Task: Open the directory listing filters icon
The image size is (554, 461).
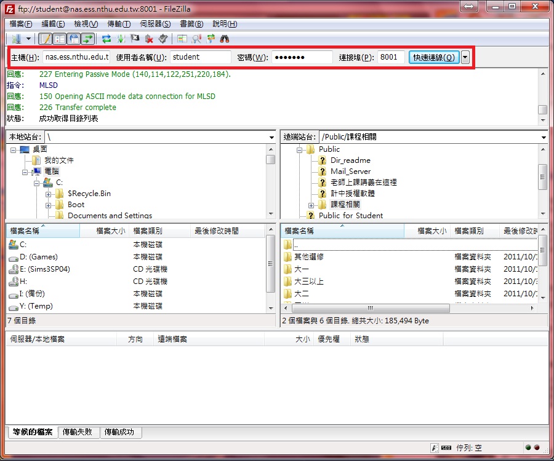Action: pyautogui.click(x=182, y=39)
